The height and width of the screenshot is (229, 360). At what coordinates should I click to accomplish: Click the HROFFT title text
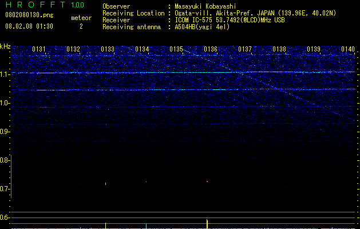pyautogui.click(x=35, y=5)
